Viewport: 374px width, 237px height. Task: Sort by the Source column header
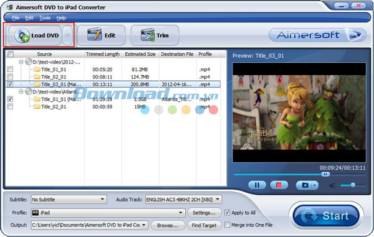45,54
